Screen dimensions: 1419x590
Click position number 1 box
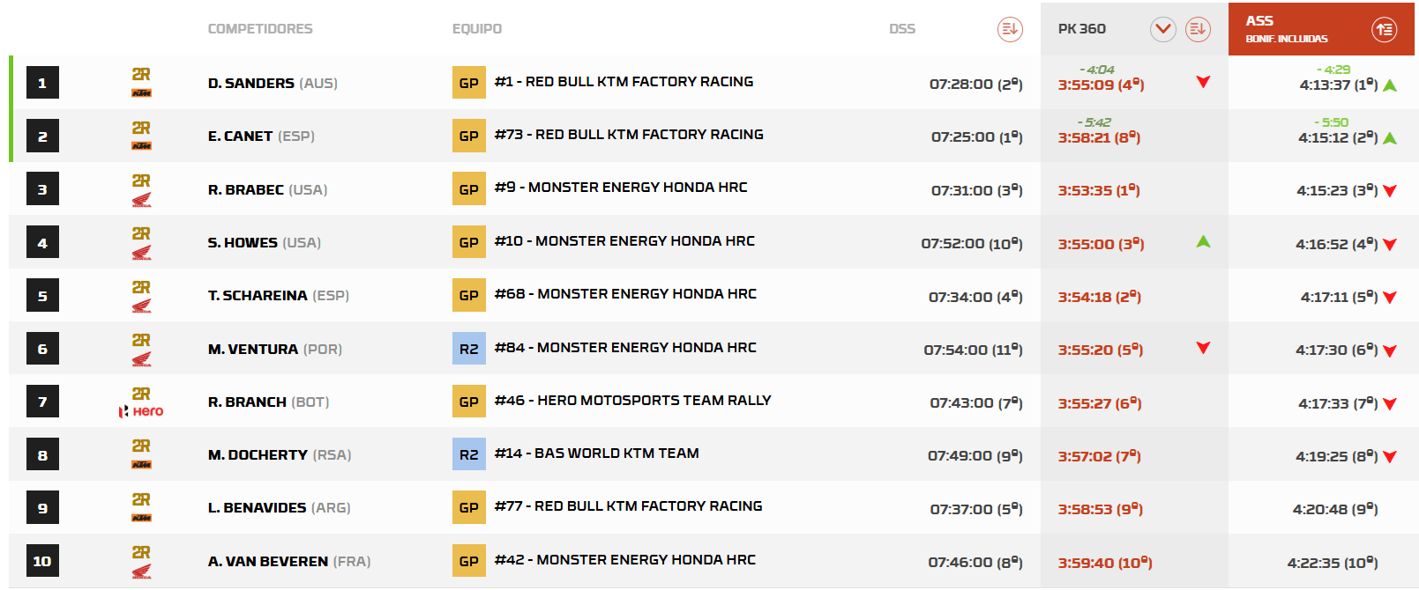[x=42, y=83]
